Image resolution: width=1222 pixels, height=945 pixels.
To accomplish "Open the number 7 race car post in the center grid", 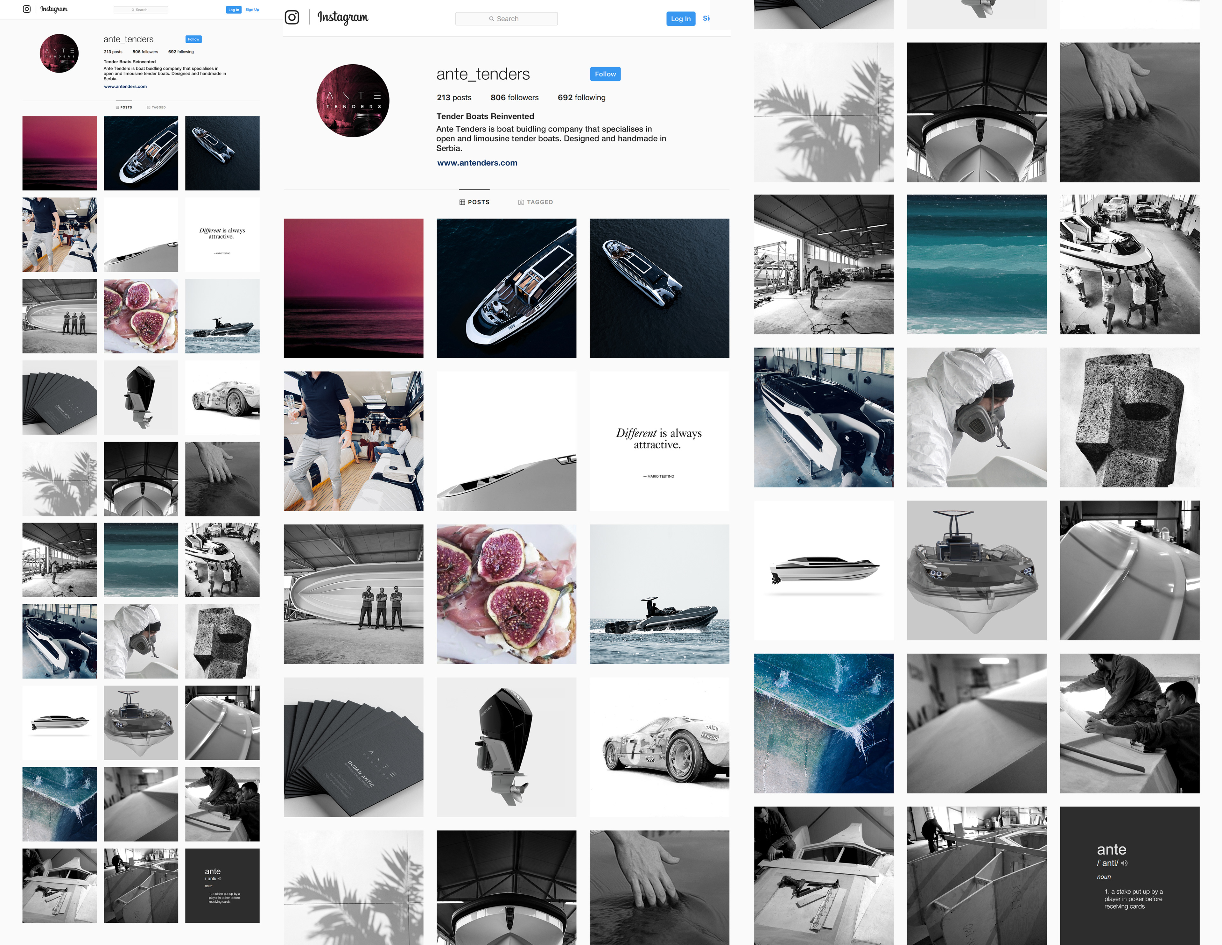I will pos(660,747).
